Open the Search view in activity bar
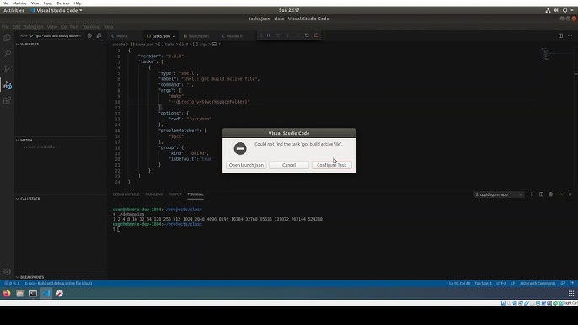The image size is (578, 325). tap(7, 53)
